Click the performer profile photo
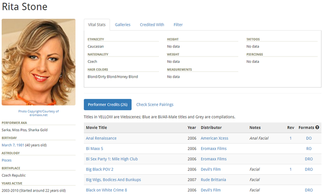Image resolution: width=322 pixels, height=194 pixels. point(39,62)
